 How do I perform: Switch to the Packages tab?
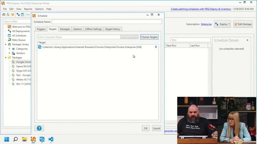[x=65, y=29]
